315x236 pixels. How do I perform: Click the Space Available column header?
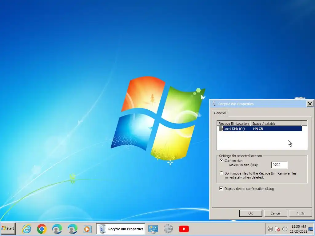pos(276,124)
